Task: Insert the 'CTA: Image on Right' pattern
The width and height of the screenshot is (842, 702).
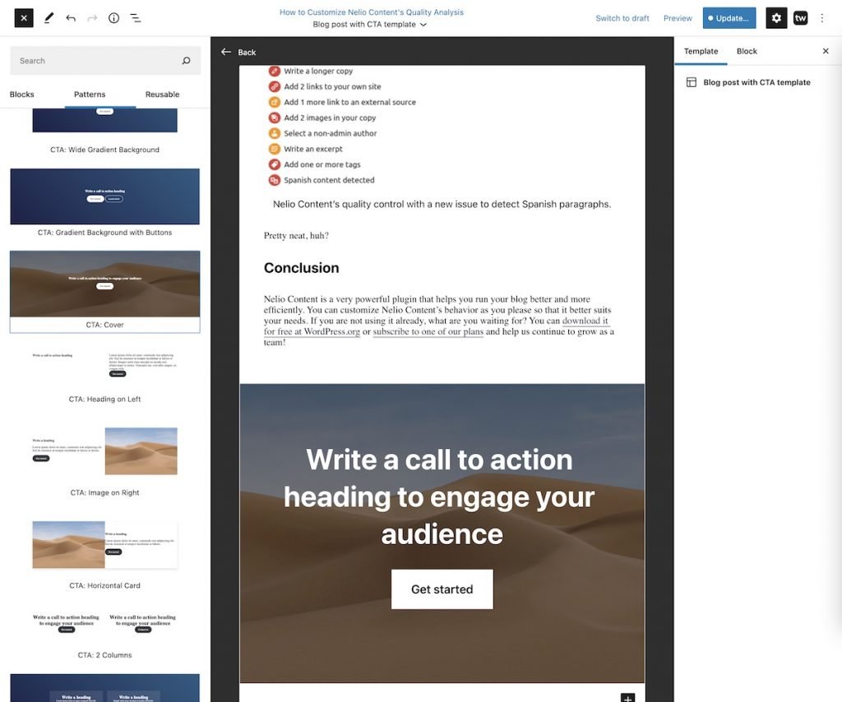Action: coord(104,460)
